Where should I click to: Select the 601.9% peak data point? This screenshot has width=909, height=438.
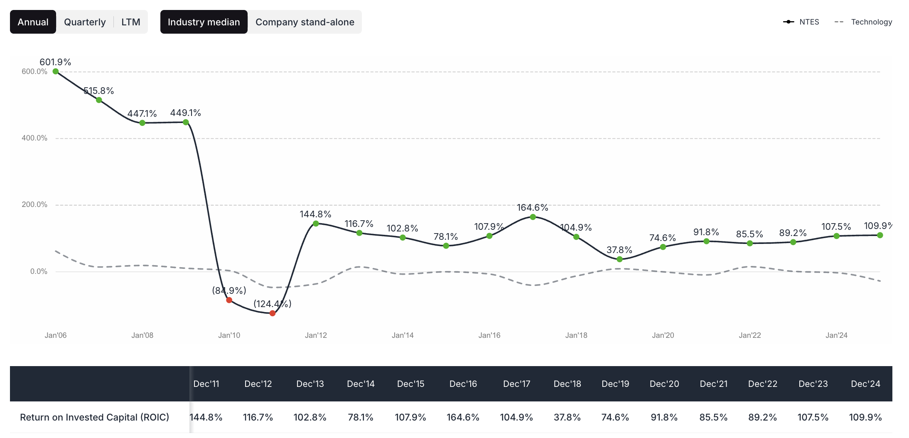[x=55, y=71]
